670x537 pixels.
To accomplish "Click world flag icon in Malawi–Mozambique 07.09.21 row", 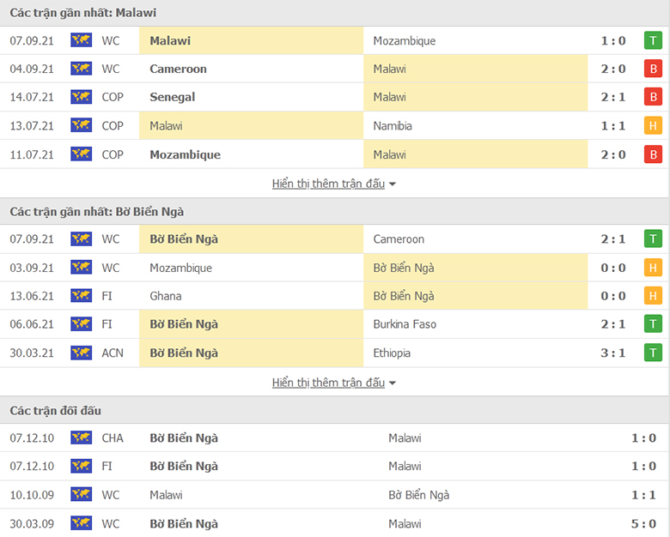I will [81, 40].
